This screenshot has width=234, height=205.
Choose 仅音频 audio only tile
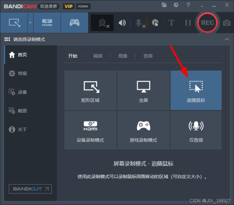click(x=196, y=130)
